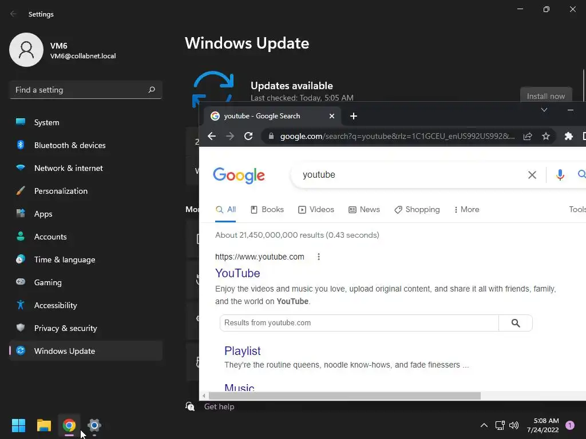This screenshot has height=439, width=586.
Task: Switch to News results tab
Action: click(x=365, y=210)
